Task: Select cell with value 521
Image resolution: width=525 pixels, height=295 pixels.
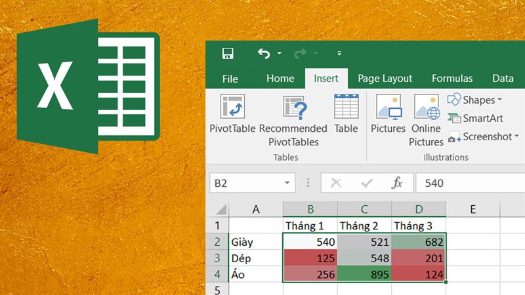Action: pyautogui.click(x=365, y=241)
